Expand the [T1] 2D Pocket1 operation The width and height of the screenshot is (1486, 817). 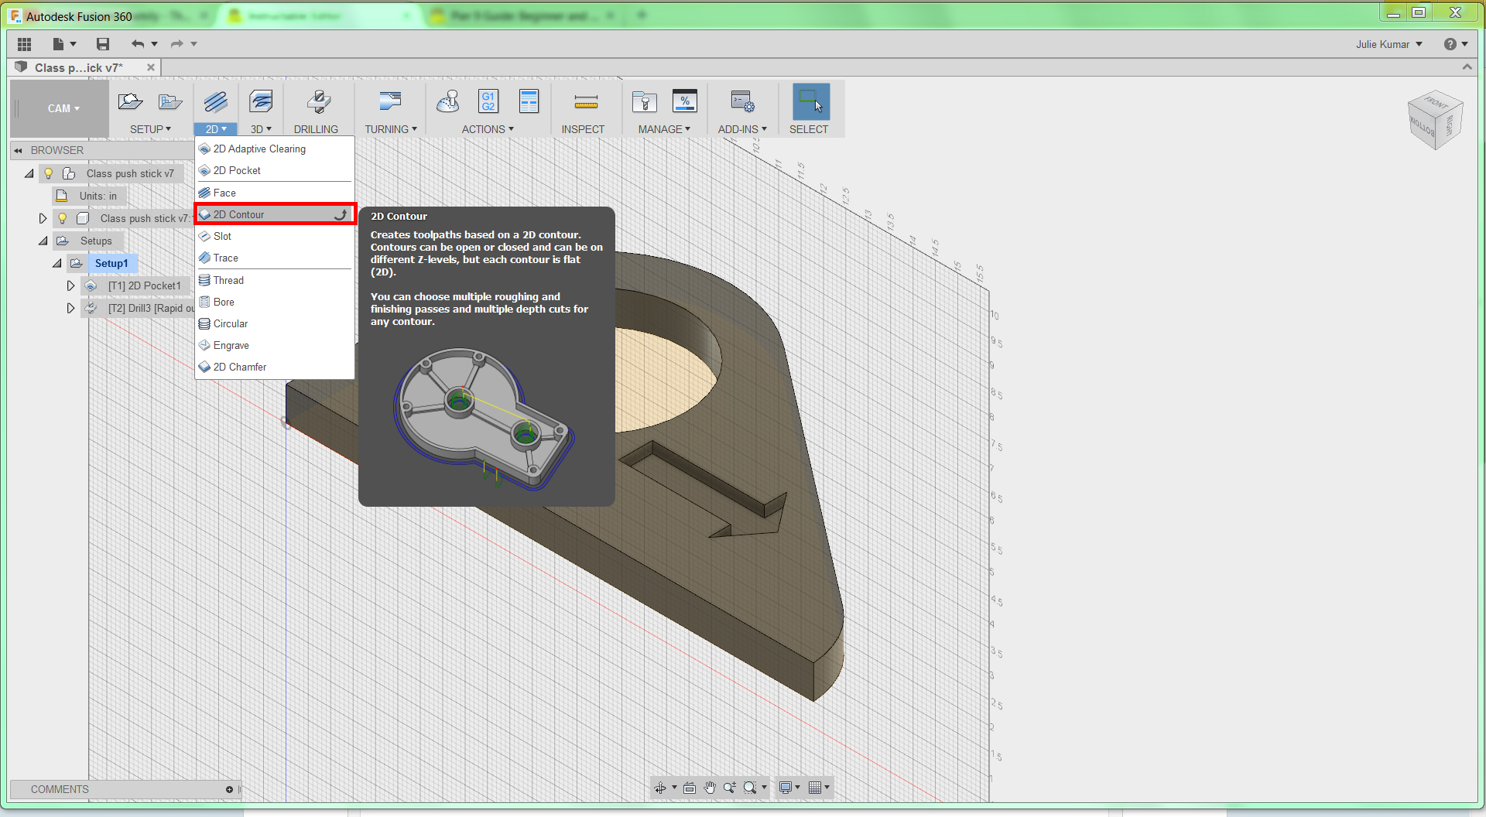(70, 285)
